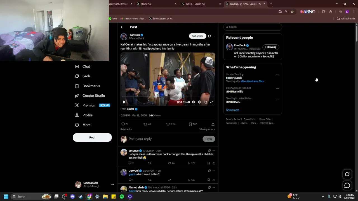This screenshot has height=201, width=358.
Task: View analytics on Essence's reply (1.7K)
Action: pyautogui.click(x=191, y=163)
